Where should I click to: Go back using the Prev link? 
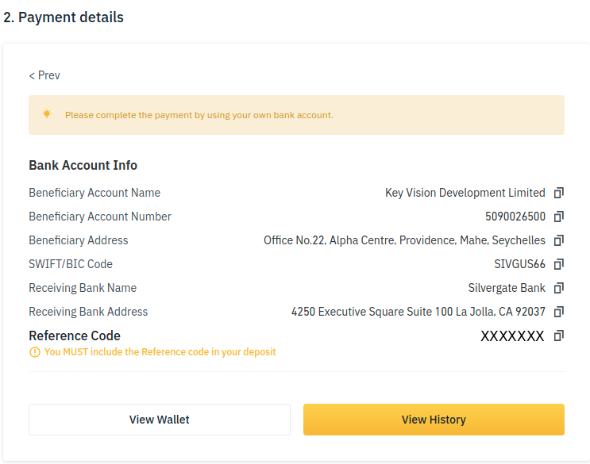[44, 75]
